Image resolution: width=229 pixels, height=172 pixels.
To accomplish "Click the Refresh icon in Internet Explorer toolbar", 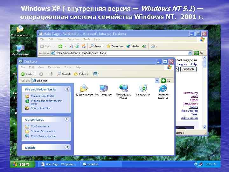I will point(77,47).
